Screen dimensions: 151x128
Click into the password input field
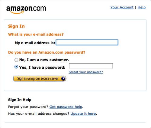pos(91,66)
